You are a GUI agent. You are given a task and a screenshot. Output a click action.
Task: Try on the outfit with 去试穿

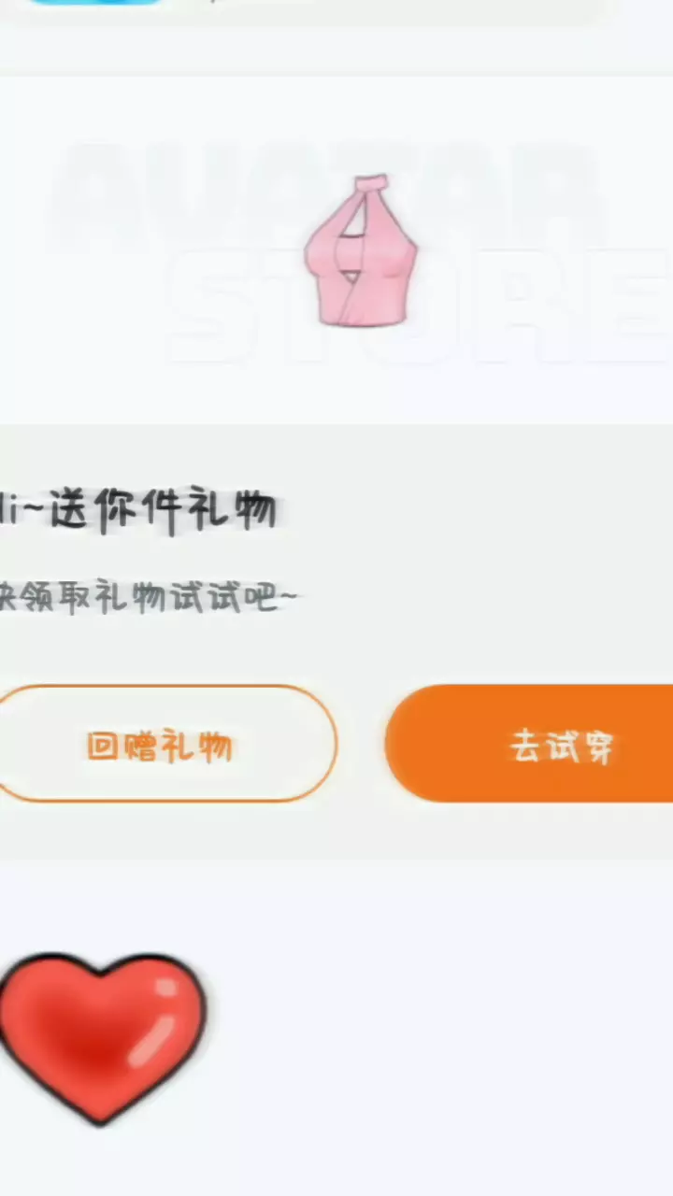529,744
